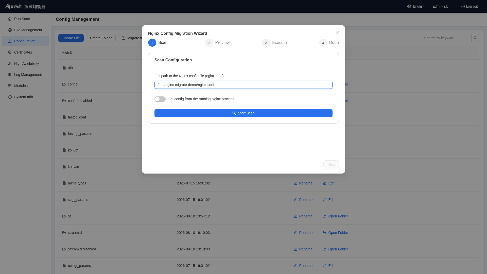
Task: Click Rename for stream.d.disabled
Action: pyautogui.click(x=303, y=249)
